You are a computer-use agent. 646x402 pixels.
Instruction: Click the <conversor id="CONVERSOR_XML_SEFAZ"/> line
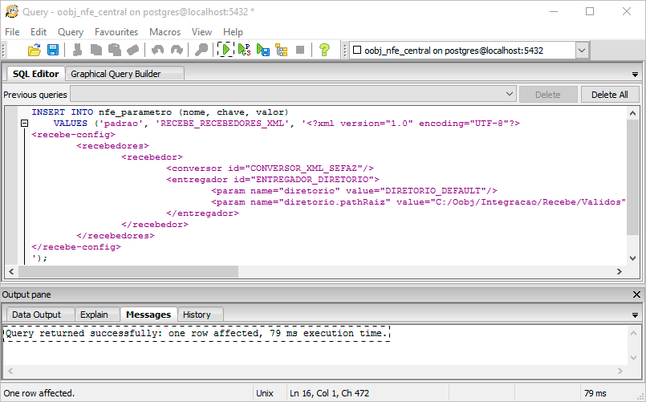coord(270,168)
